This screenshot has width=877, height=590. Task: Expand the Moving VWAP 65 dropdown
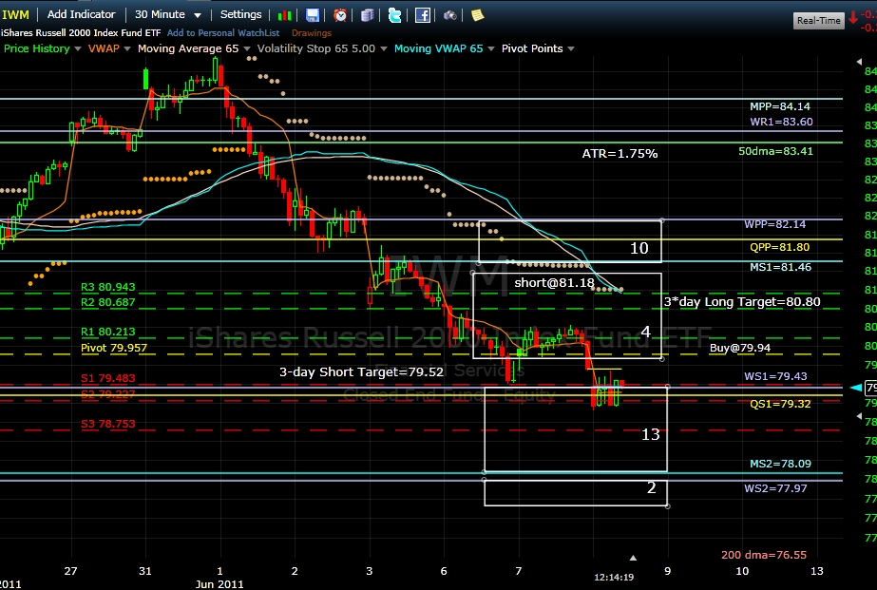(491, 48)
